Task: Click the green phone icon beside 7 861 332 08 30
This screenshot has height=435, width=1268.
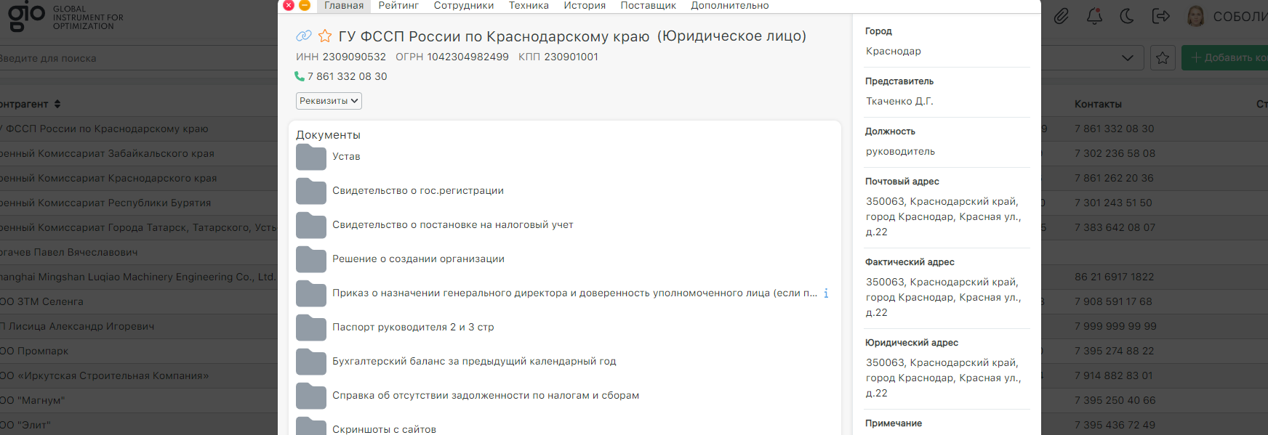Action: (x=300, y=76)
